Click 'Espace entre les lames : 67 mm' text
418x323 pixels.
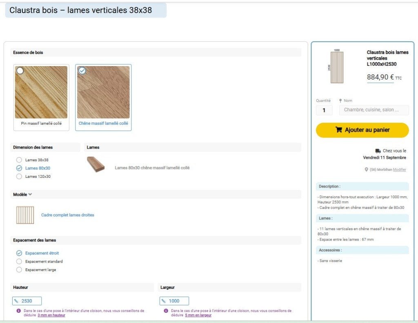click(x=347, y=239)
